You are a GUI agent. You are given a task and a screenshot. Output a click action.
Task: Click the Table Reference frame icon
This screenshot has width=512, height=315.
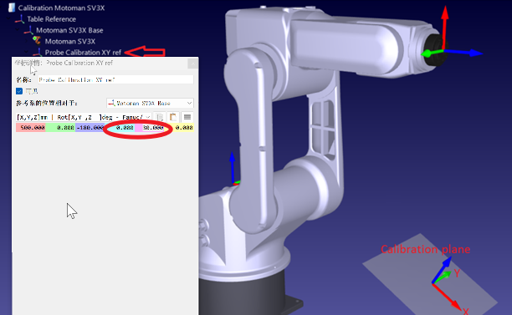pos(19,19)
